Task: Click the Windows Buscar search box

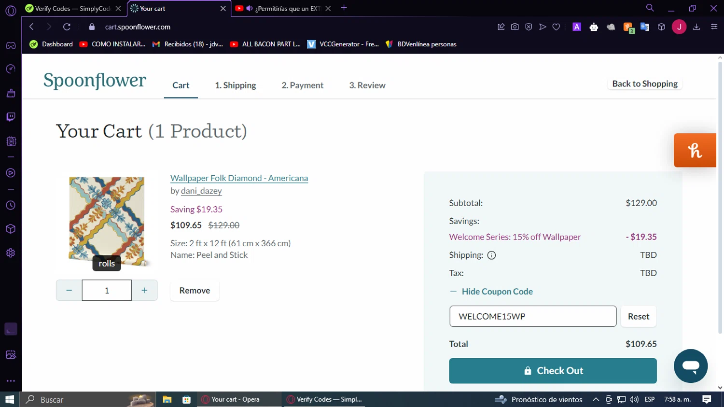Action: pos(88,399)
